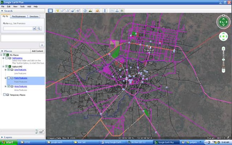The image size is (232, 145).
Task: Click the Add Image Overlay icon
Action: pyautogui.click(x=73, y=11)
